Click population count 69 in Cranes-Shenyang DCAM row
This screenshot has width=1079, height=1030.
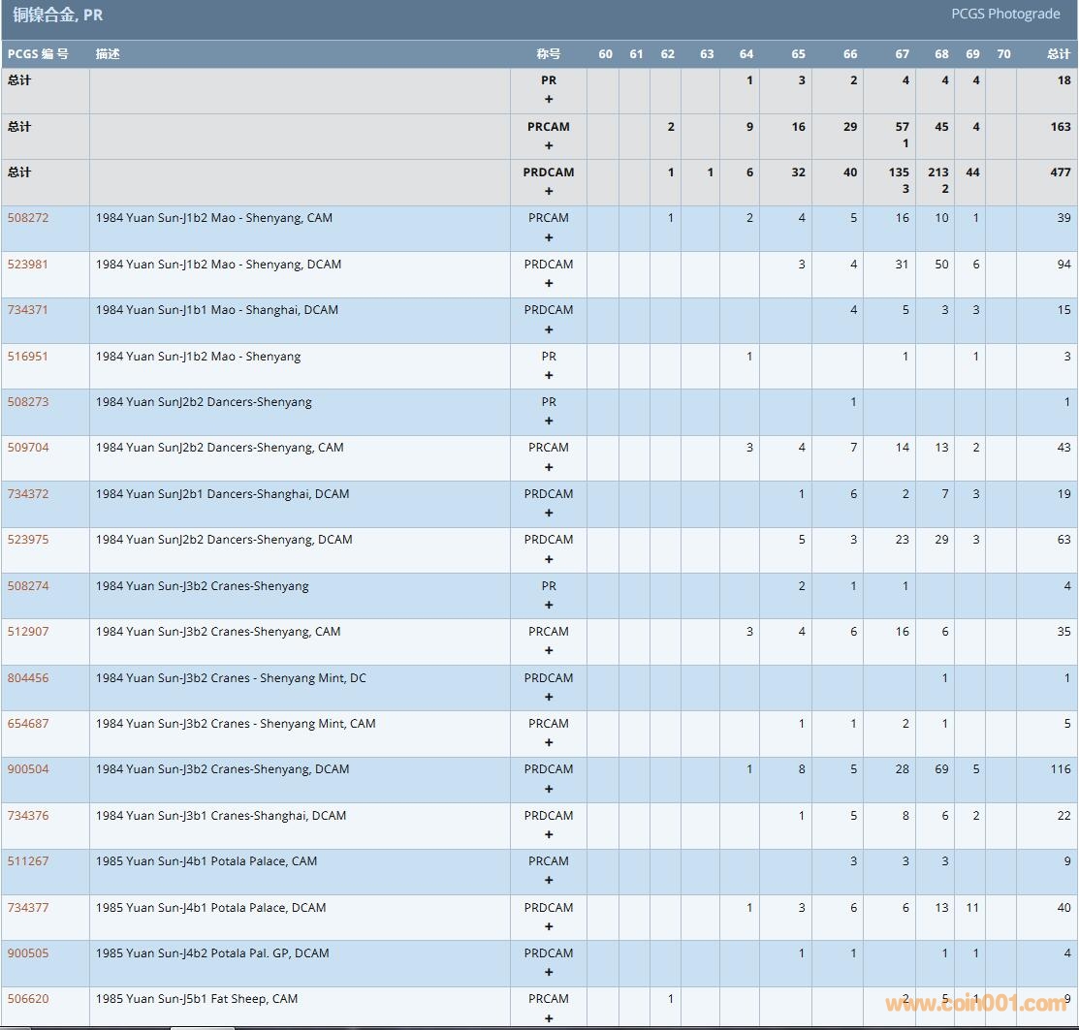click(941, 769)
